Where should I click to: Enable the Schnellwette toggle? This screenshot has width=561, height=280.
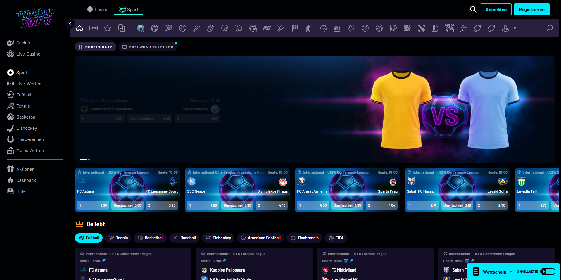[x=547, y=272]
